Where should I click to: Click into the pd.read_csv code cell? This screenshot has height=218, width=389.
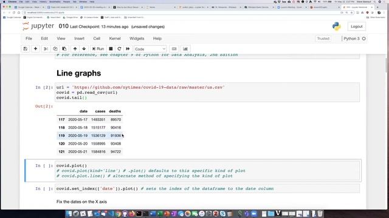click(x=207, y=93)
